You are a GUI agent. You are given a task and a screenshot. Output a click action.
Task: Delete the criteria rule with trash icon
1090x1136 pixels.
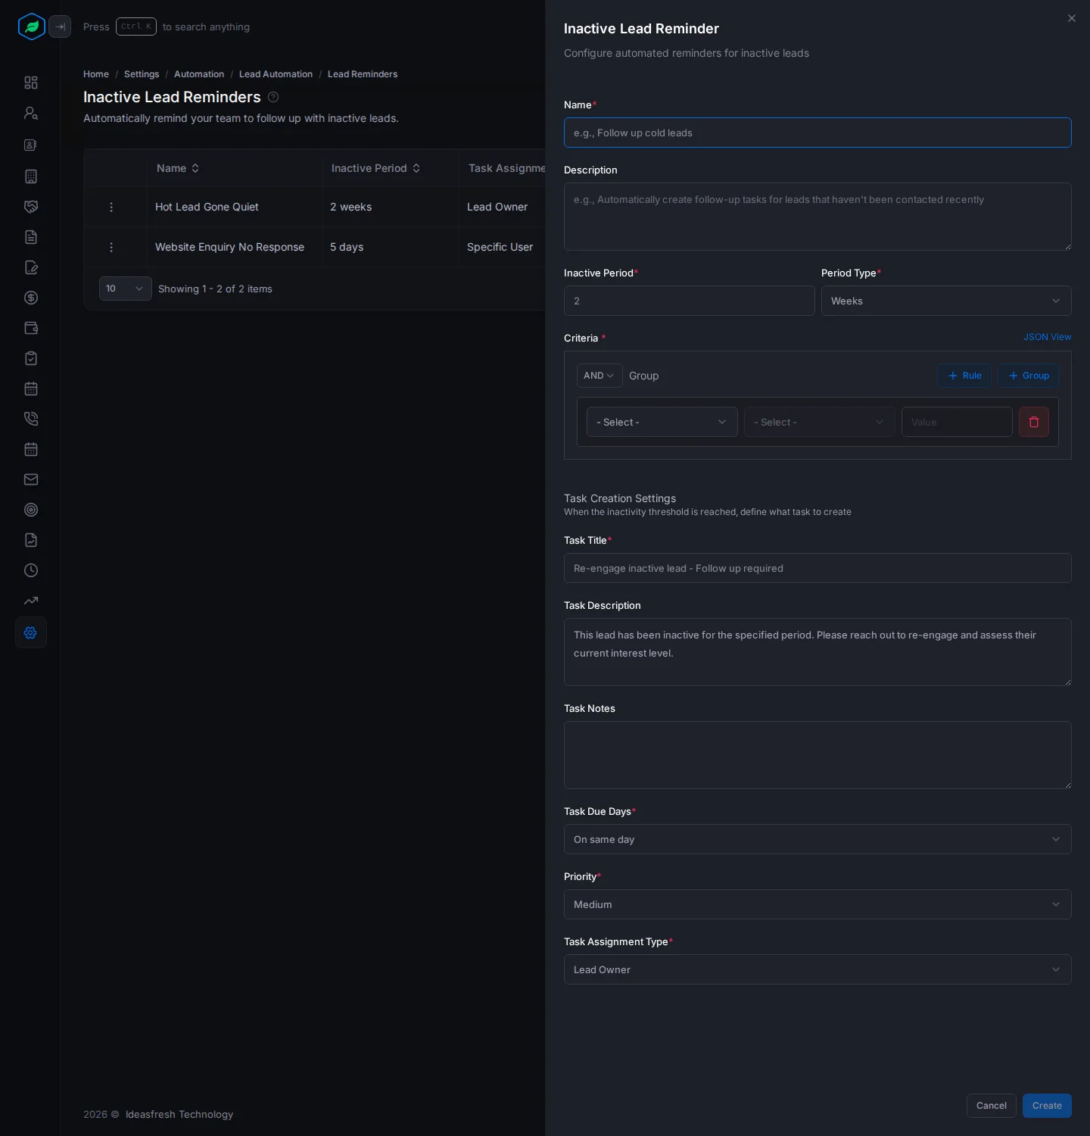pos(1034,422)
